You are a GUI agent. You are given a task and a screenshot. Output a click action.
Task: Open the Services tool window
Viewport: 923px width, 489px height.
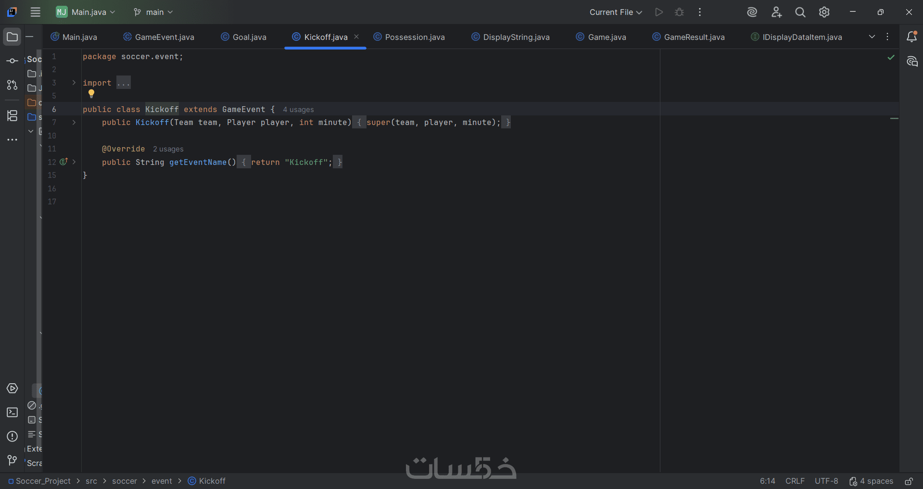(13, 389)
